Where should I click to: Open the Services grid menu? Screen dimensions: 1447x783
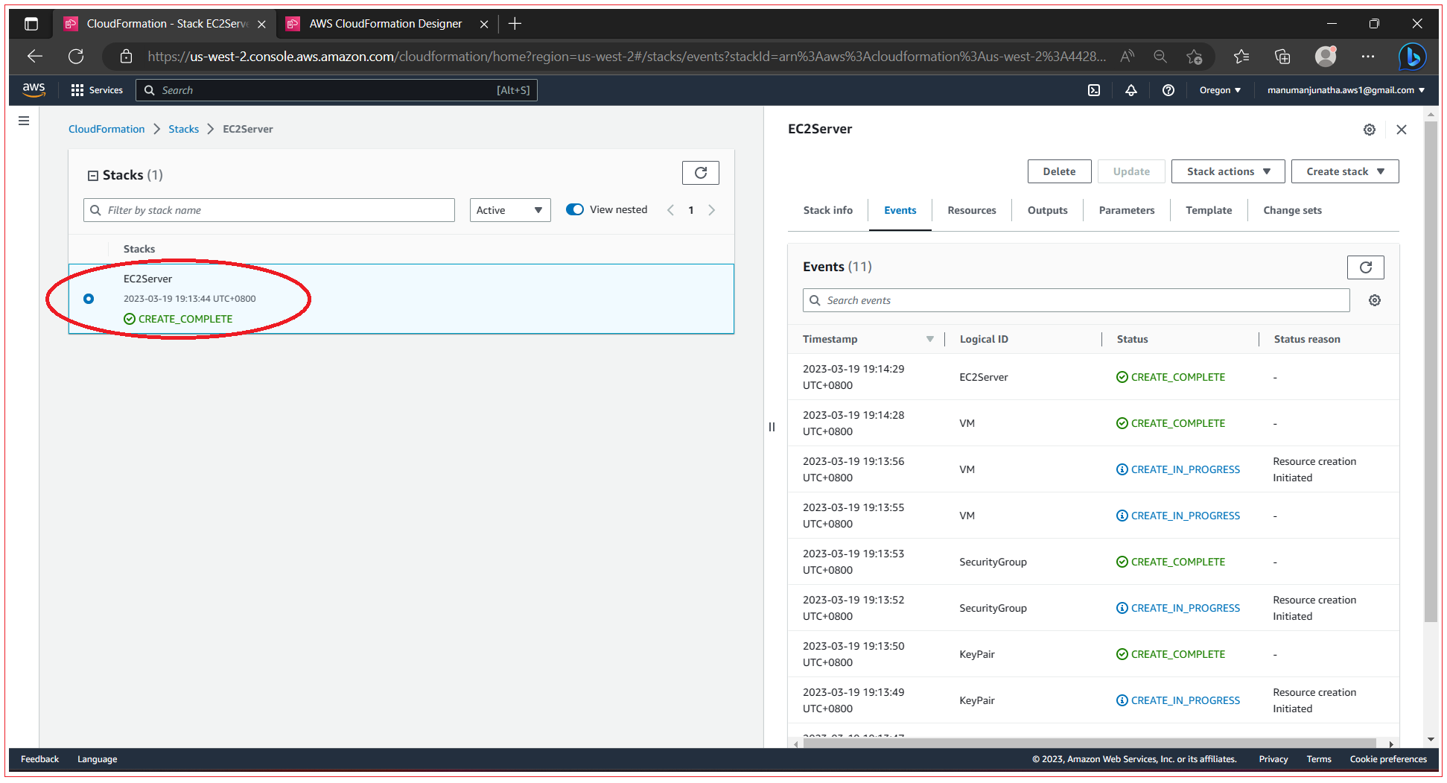97,90
